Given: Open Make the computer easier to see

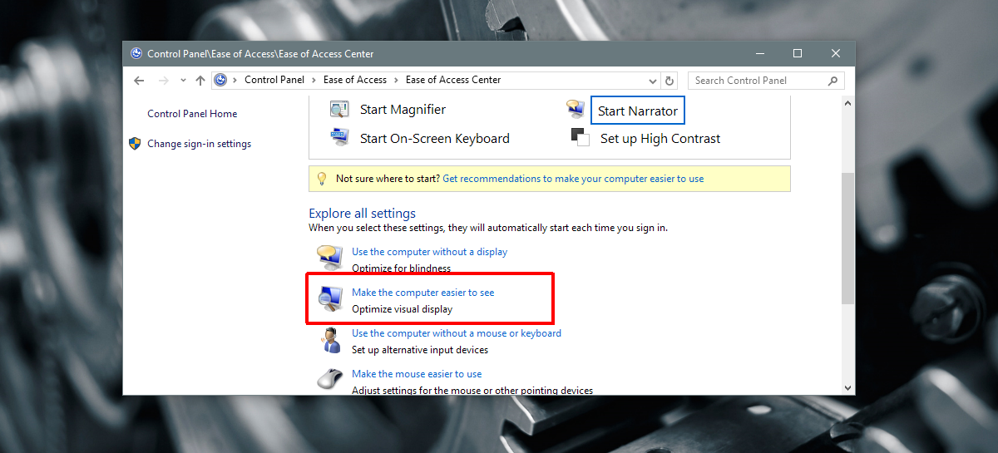Looking at the screenshot, I should click(422, 293).
